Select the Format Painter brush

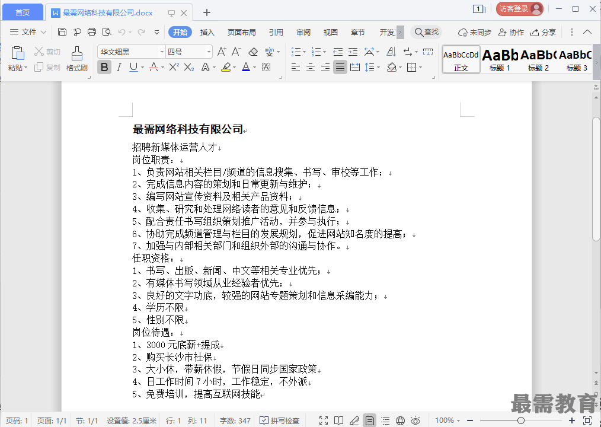[76, 53]
